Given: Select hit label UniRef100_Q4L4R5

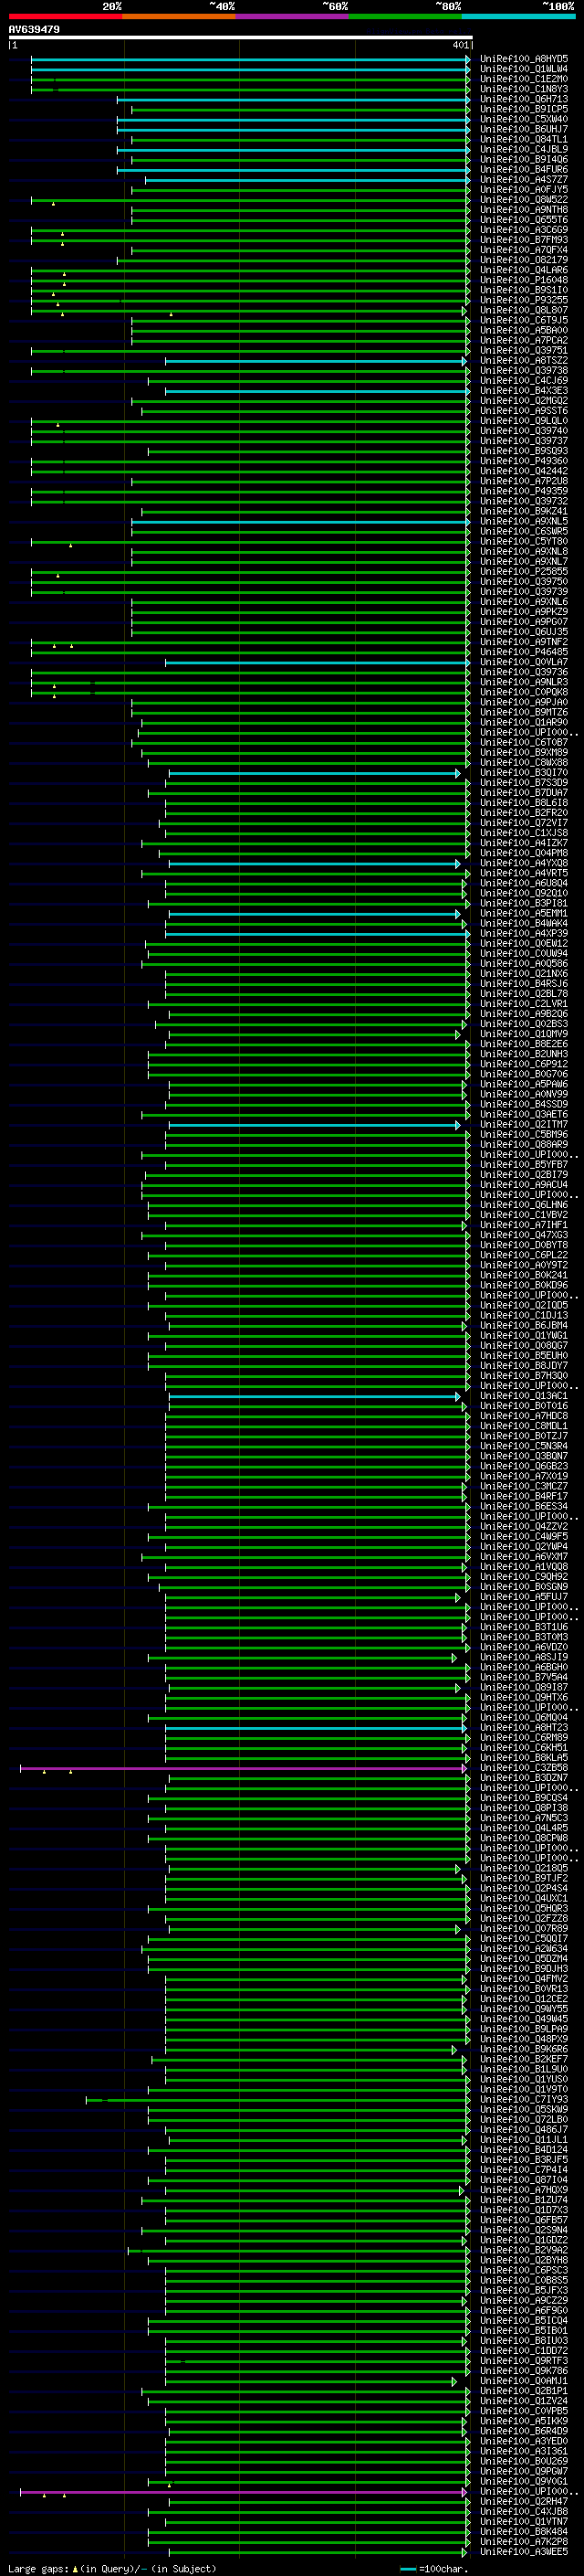Looking at the screenshot, I should (x=524, y=1828).
